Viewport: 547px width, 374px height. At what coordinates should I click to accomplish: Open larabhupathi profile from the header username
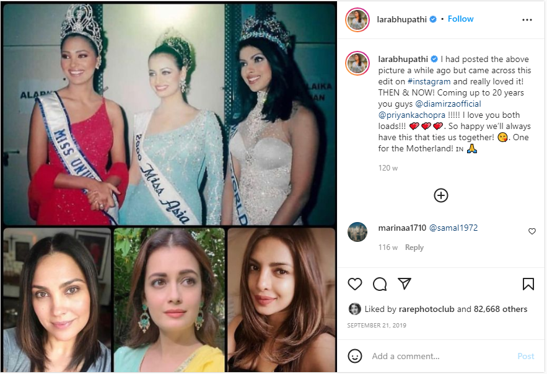[402, 19]
